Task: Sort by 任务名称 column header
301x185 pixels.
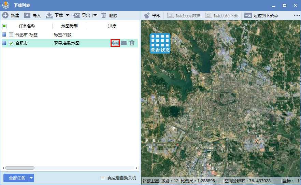Action: click(x=27, y=26)
